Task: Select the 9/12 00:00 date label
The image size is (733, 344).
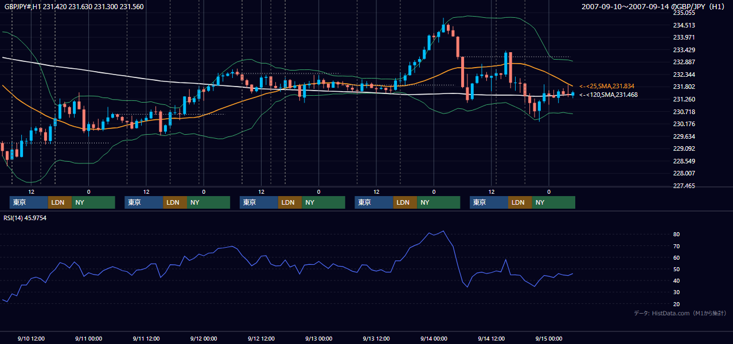Action: tap(204, 338)
